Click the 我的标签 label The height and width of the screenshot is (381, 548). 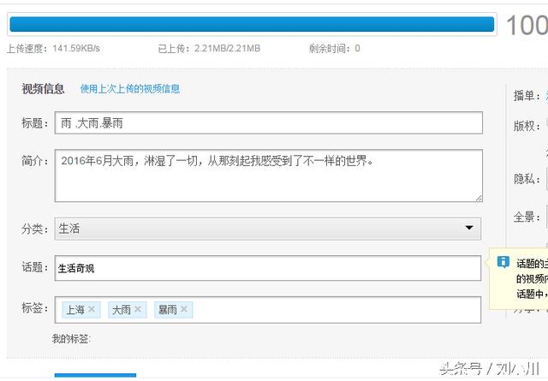71,339
